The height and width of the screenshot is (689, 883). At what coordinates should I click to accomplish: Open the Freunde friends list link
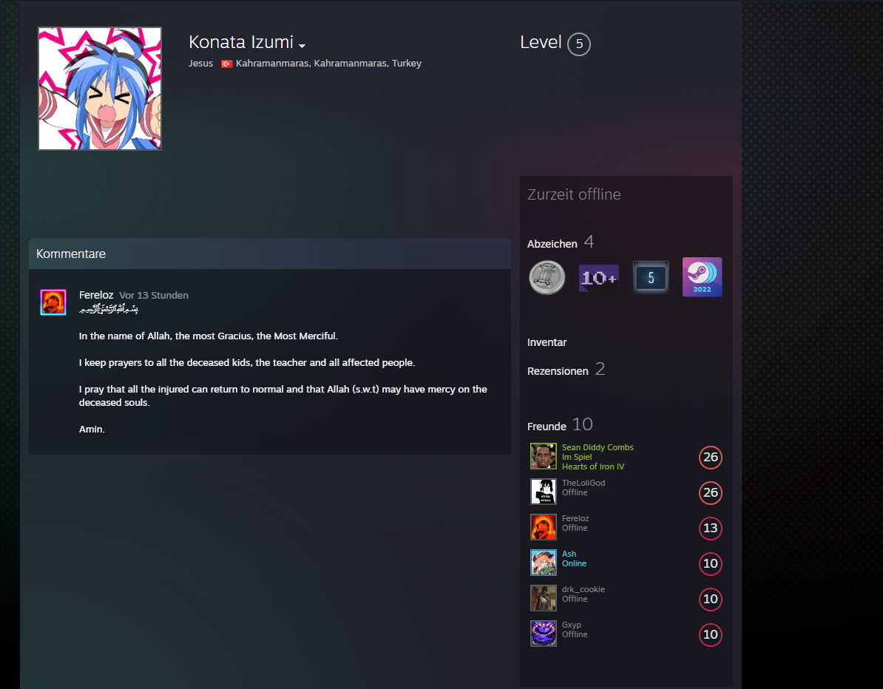click(x=547, y=426)
